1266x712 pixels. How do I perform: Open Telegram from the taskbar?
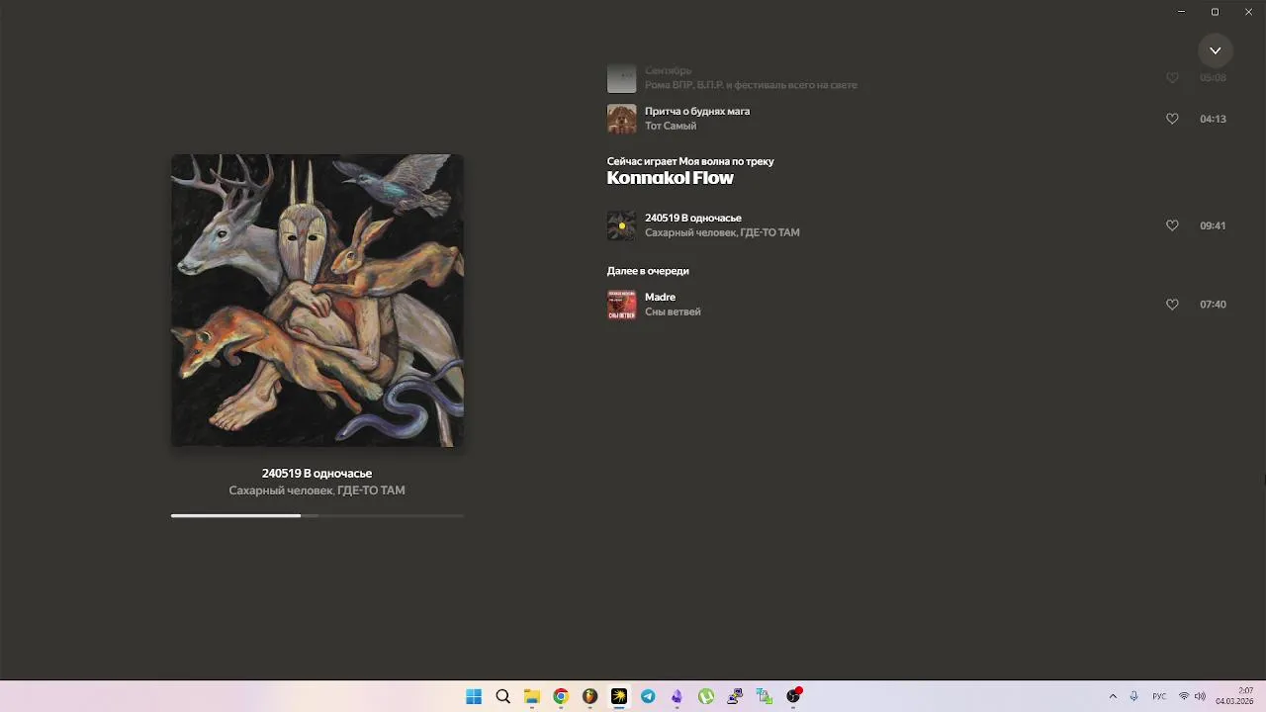[648, 696]
